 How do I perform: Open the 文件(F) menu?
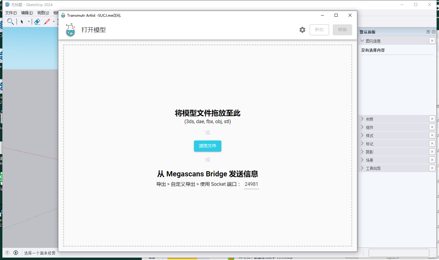point(11,13)
